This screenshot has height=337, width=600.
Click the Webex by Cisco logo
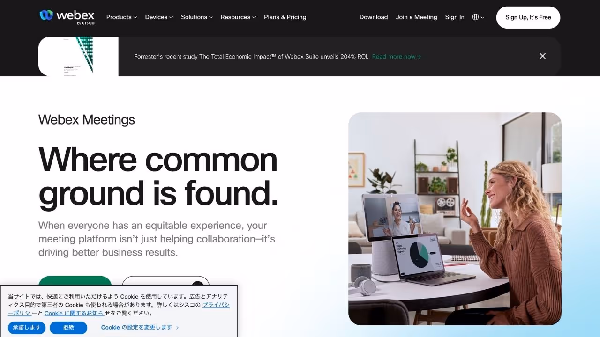point(67,17)
